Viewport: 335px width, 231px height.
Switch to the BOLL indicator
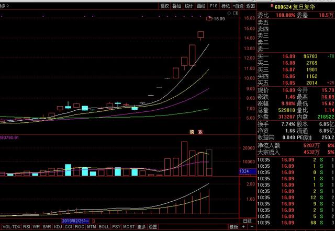point(104,227)
